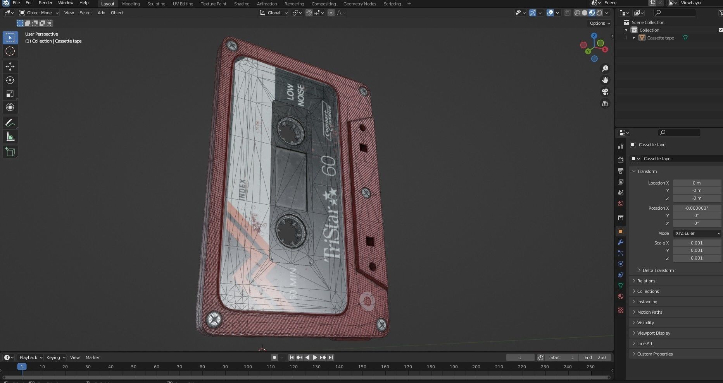
Task: Open the Scene properties tab
Action: click(x=621, y=192)
